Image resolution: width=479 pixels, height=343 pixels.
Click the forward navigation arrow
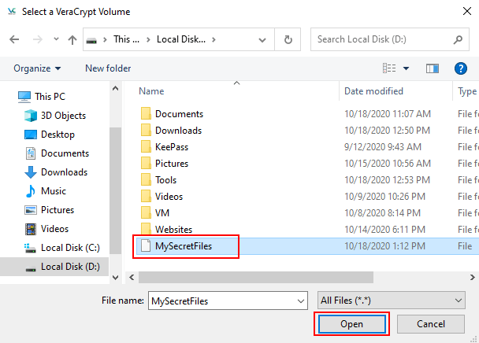[x=38, y=39]
